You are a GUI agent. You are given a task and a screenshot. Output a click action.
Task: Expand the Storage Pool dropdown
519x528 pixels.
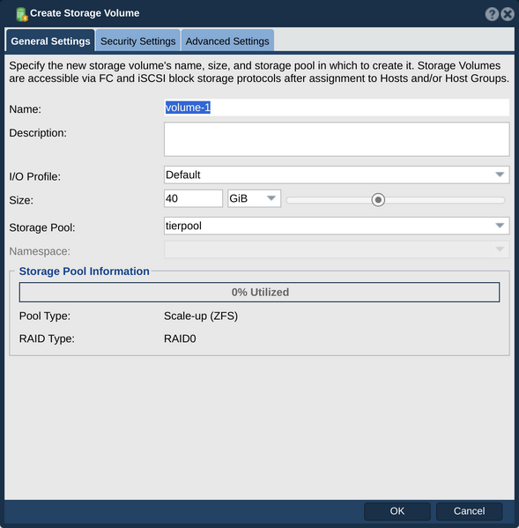point(337,226)
